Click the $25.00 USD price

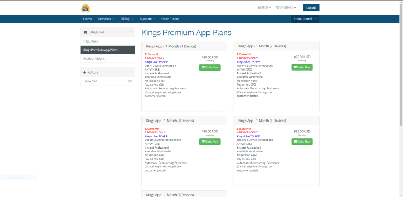click(302, 57)
